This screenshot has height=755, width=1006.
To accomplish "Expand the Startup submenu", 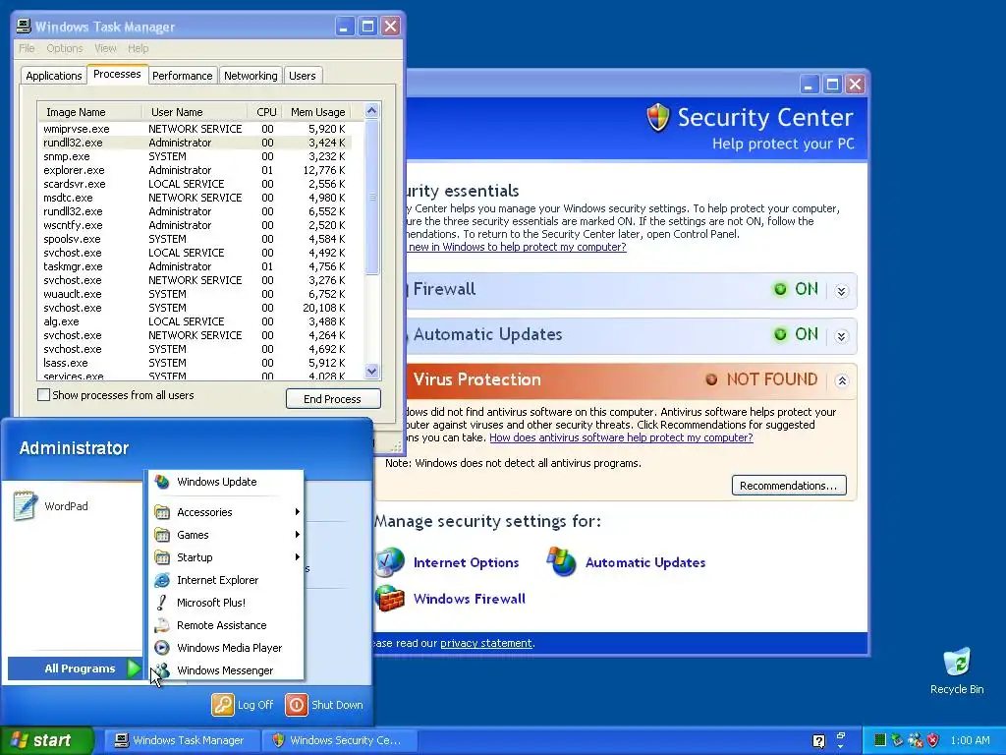I will coord(226,556).
